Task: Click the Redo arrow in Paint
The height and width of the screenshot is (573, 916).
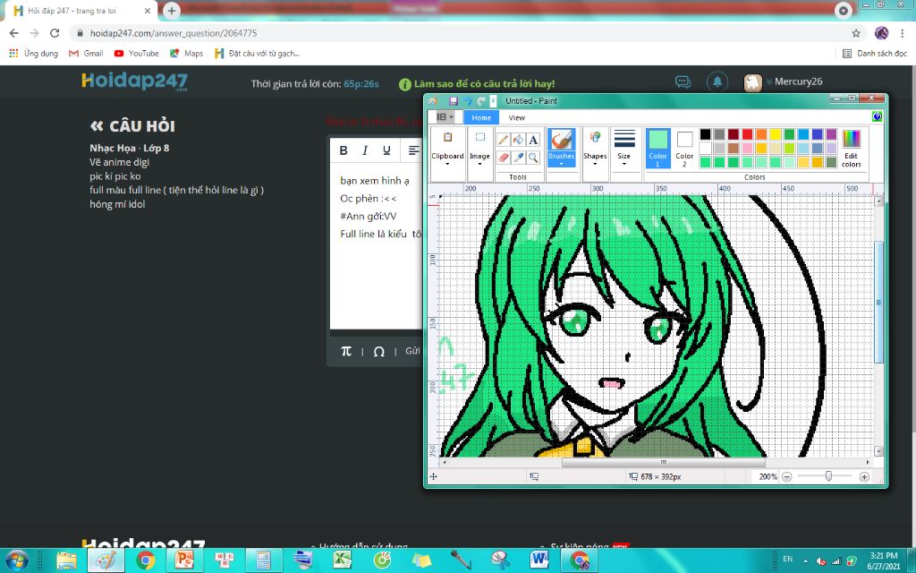Action: [480, 101]
